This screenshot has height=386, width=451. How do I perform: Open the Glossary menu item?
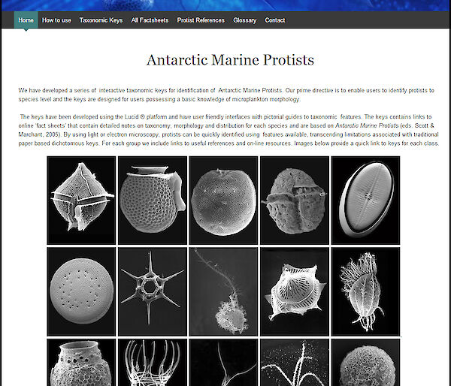pos(245,20)
